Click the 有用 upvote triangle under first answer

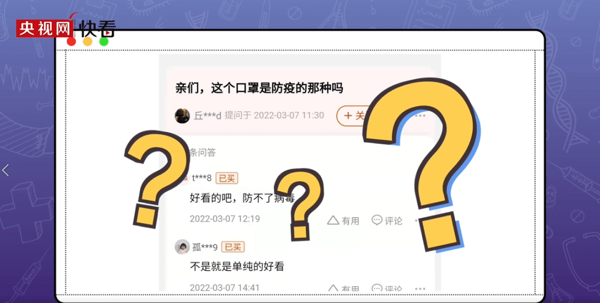333,220
